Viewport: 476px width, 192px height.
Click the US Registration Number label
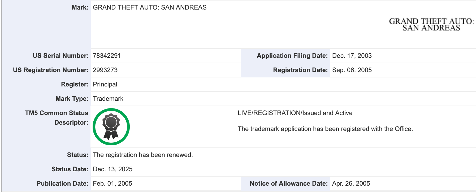click(51, 70)
